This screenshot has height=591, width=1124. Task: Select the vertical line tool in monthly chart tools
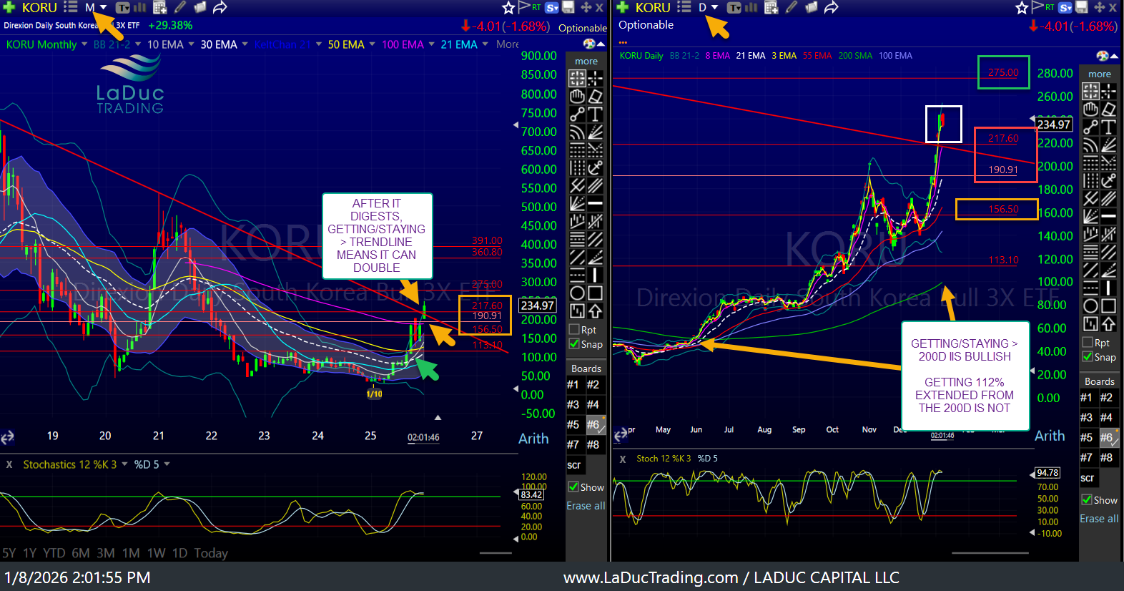click(595, 275)
